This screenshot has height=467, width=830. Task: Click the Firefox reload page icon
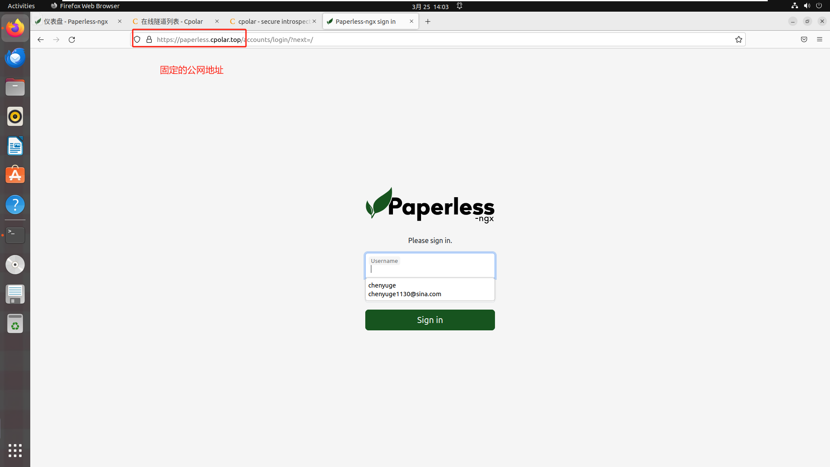(x=72, y=39)
